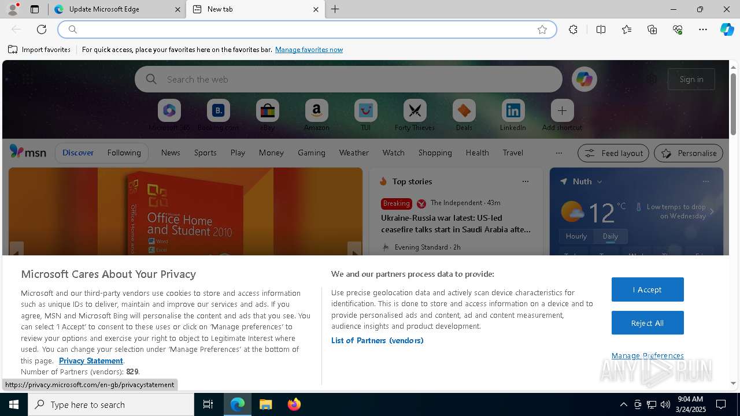This screenshot has width=740, height=416.
Task: Add this page to favorites star
Action: coord(542,29)
